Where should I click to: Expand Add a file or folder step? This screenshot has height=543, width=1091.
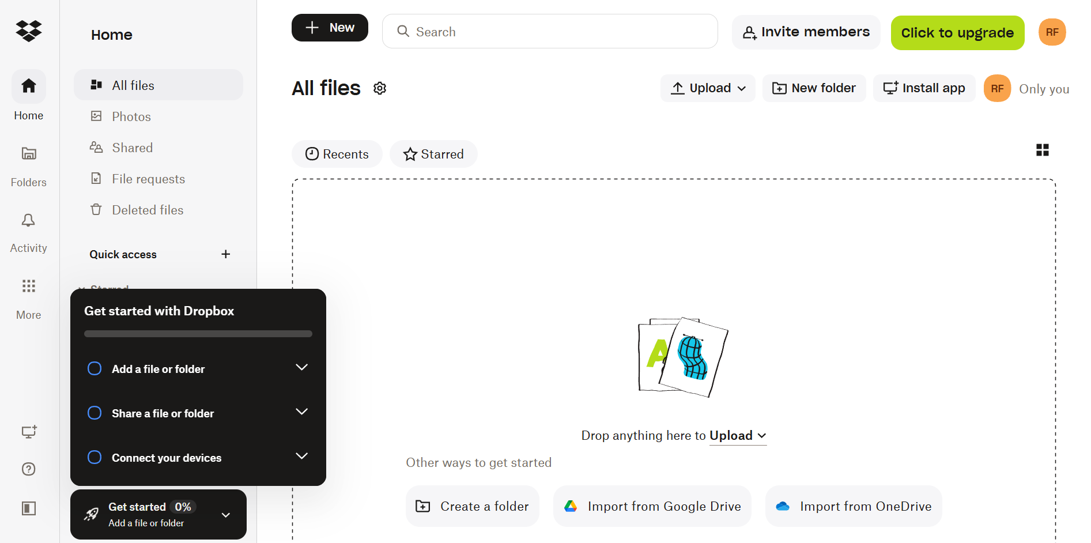(x=301, y=367)
